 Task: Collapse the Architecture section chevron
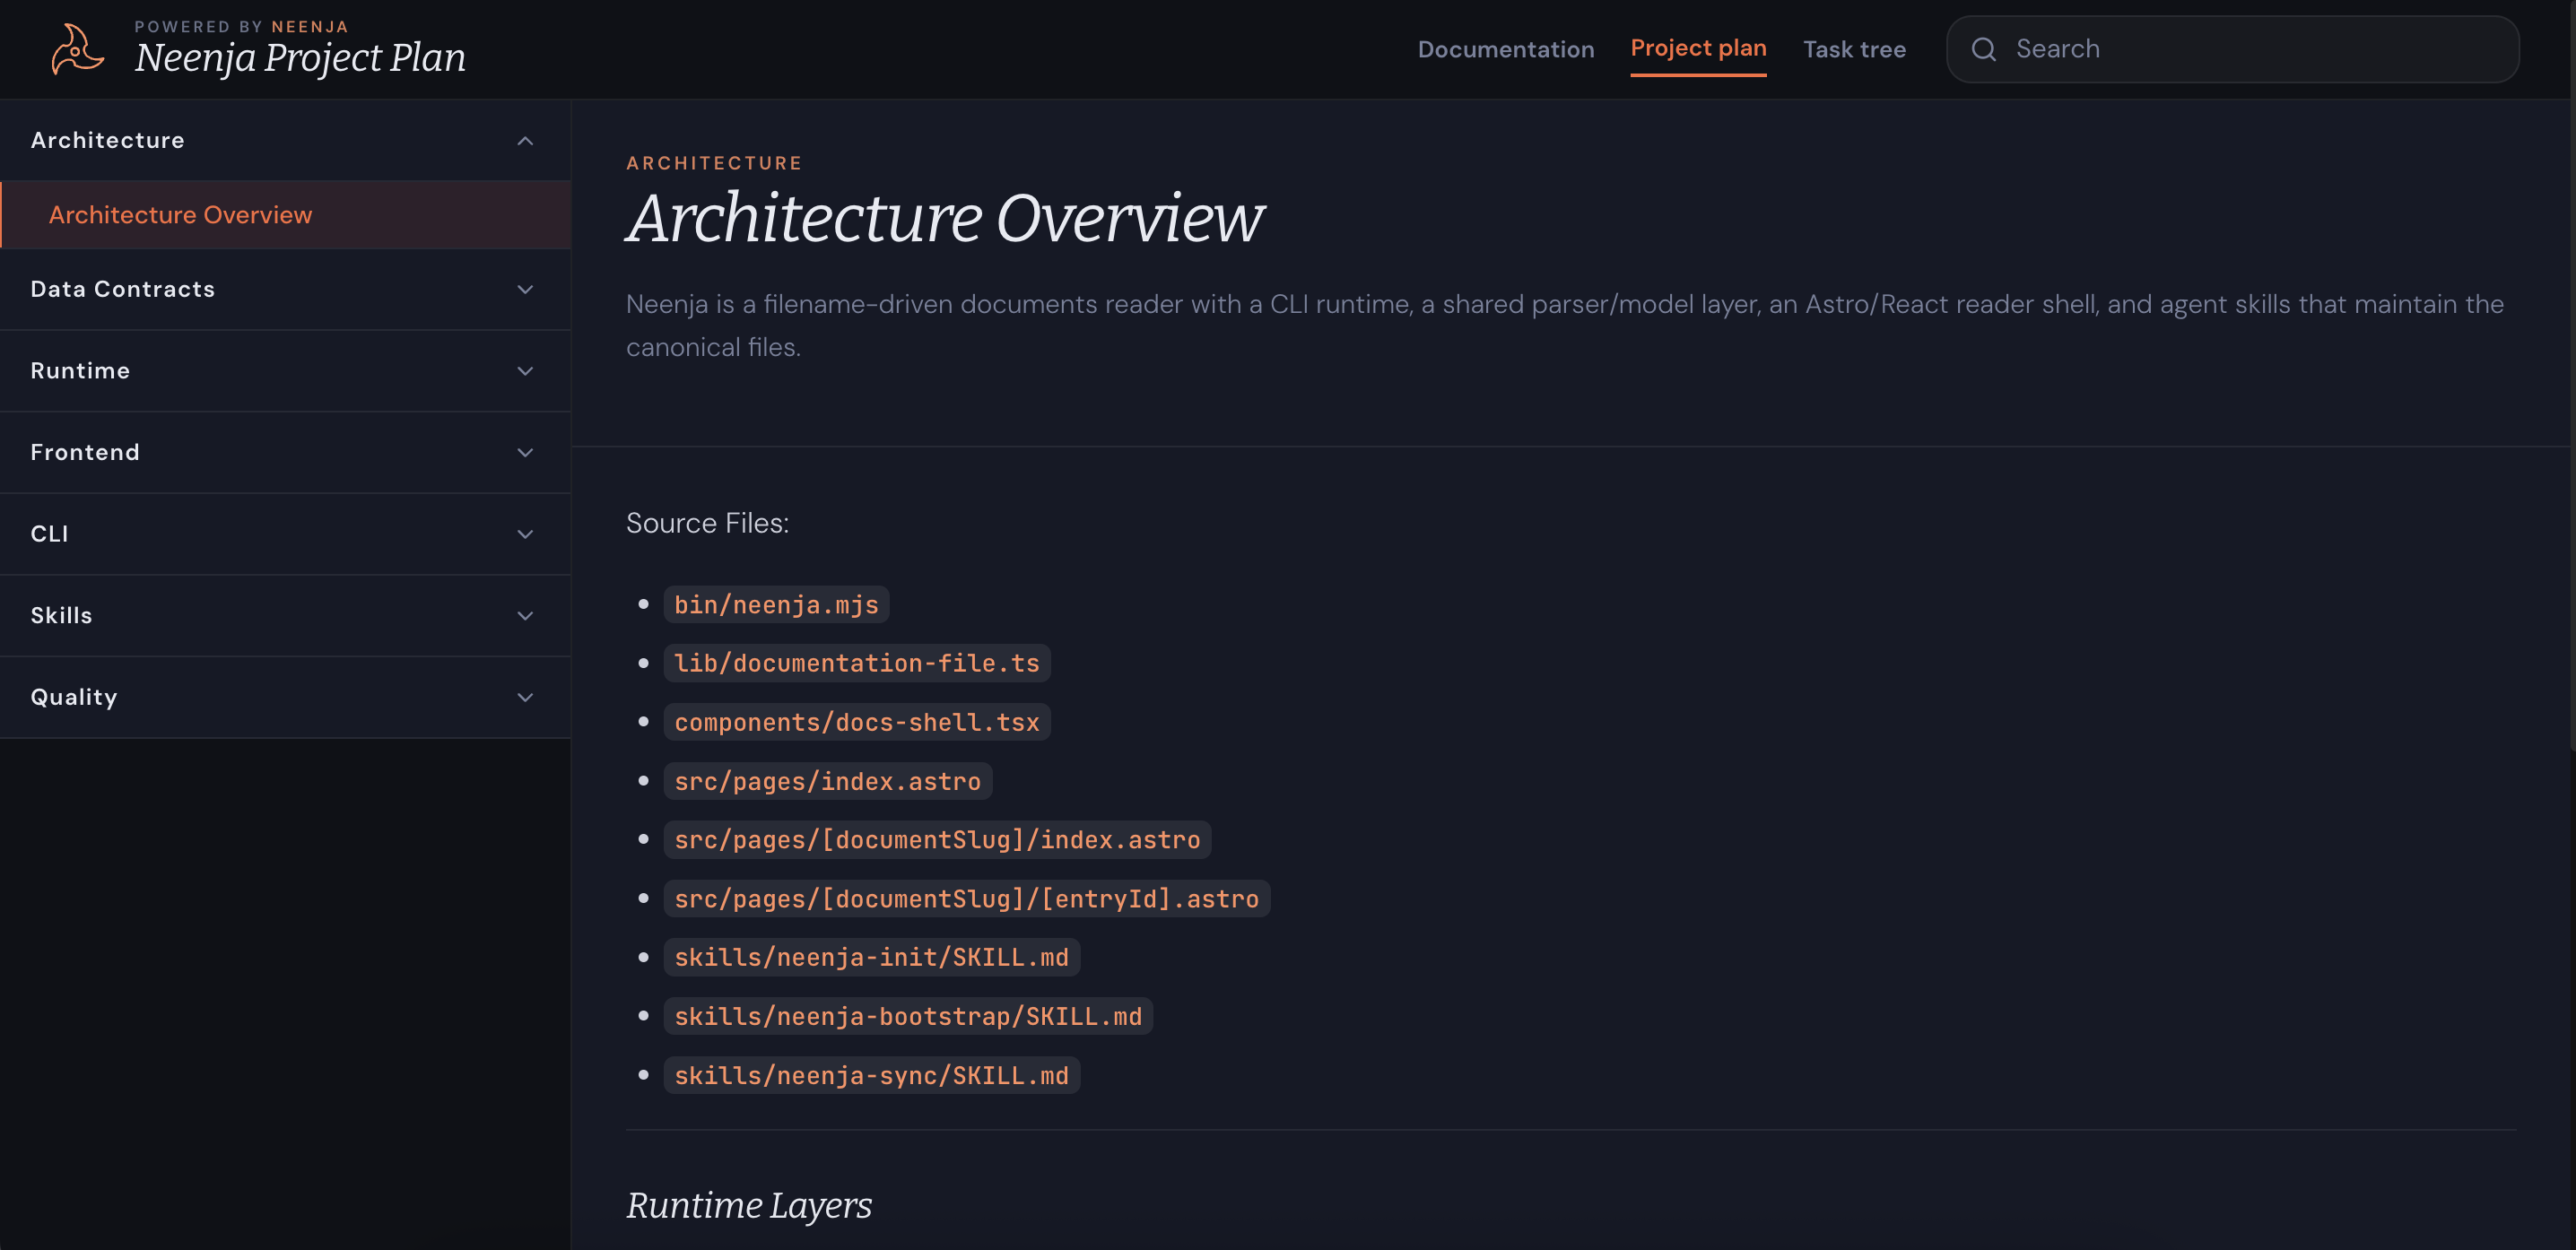[525, 141]
